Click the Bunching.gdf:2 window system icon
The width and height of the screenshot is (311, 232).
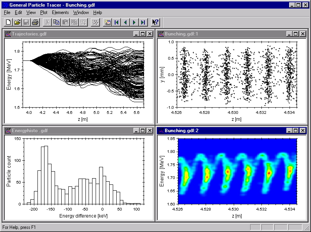(160, 131)
